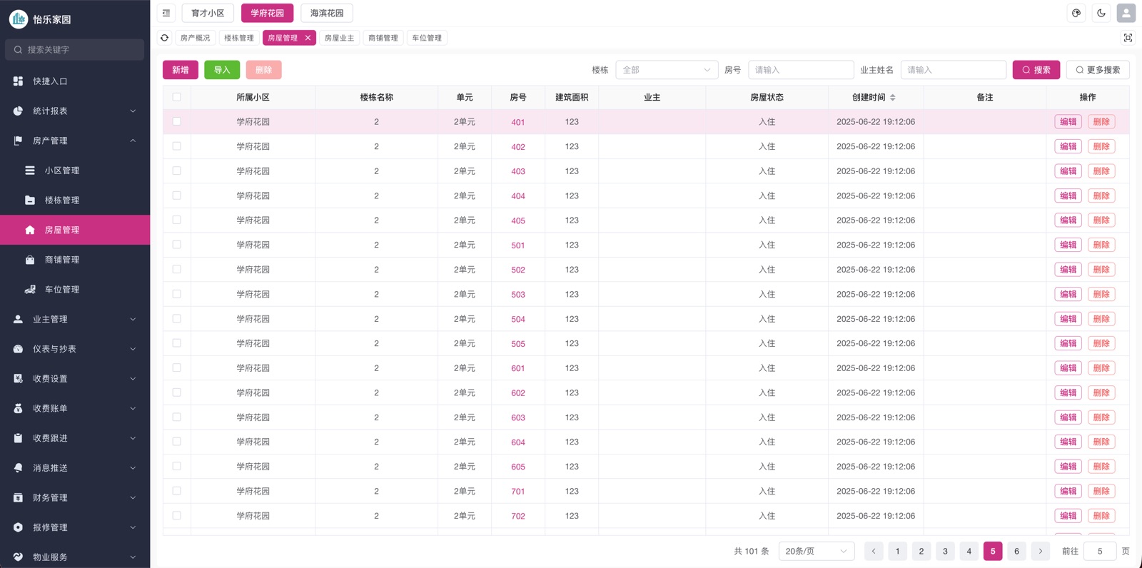Open 商铺管理 shop item

coord(75,260)
